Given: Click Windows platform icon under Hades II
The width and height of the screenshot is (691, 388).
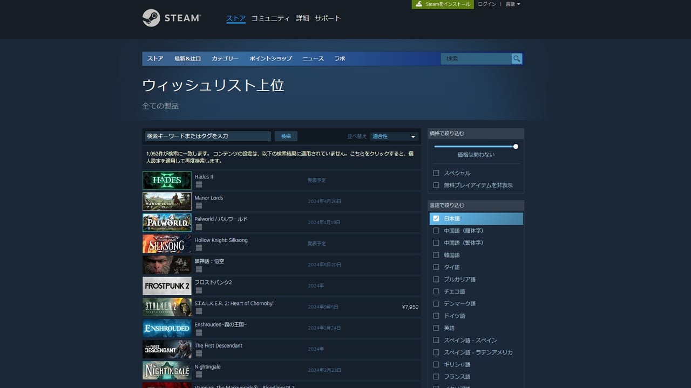Looking at the screenshot, I should tap(199, 184).
